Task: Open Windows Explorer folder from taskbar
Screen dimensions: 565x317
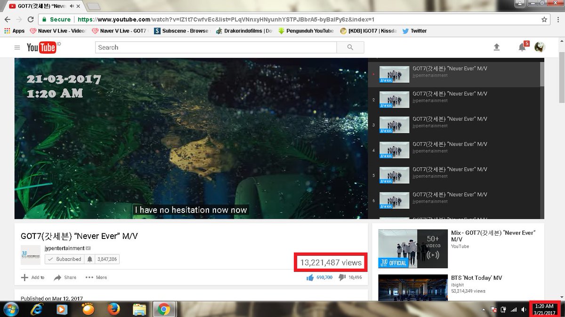Action: (x=139, y=309)
